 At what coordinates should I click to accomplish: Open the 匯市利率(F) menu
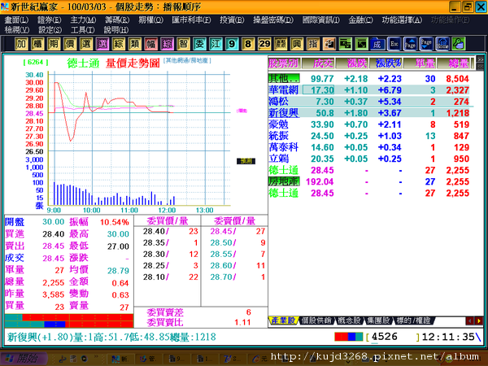191,20
